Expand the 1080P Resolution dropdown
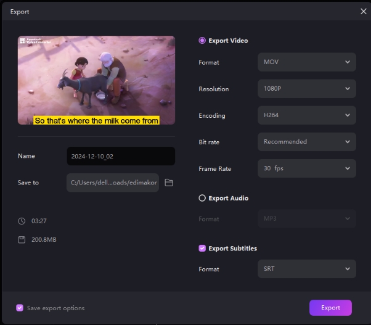This screenshot has width=371, height=325. pos(306,89)
